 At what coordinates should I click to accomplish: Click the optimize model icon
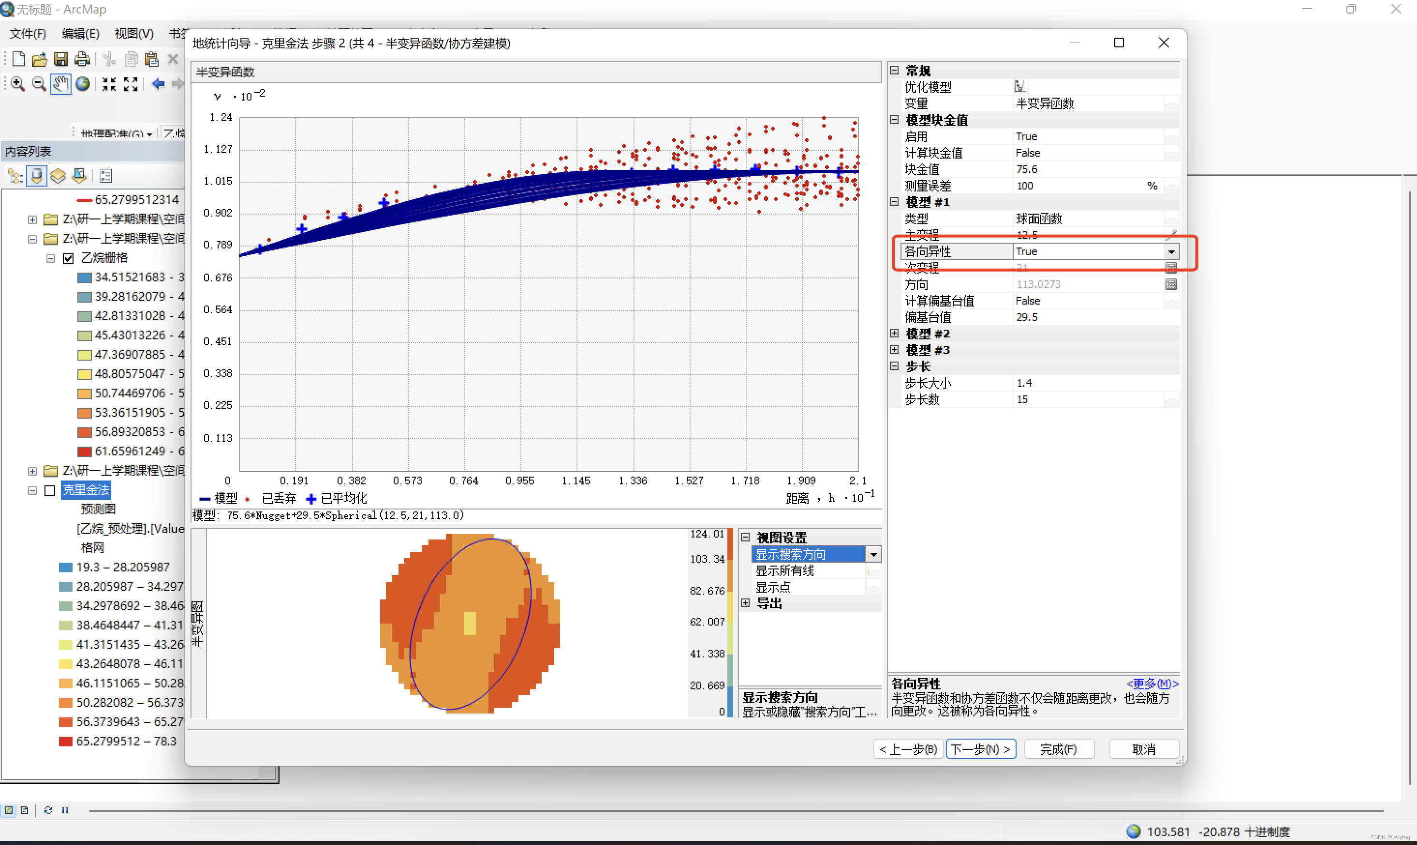click(x=1019, y=87)
